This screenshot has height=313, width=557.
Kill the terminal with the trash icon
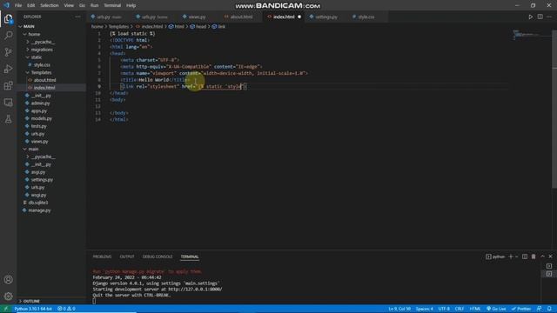534,256
